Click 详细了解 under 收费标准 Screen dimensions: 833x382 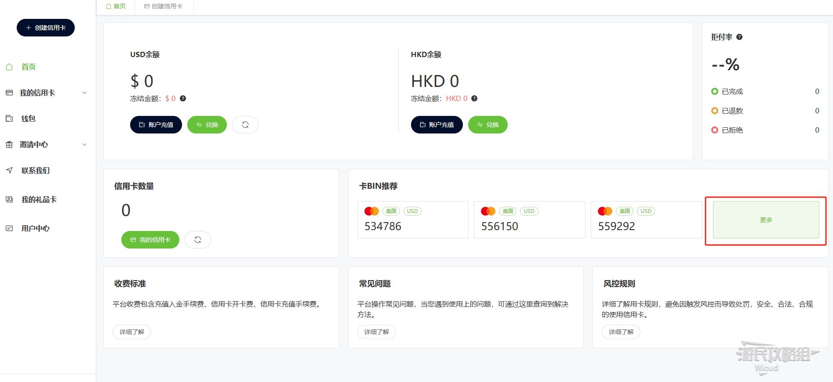132,332
